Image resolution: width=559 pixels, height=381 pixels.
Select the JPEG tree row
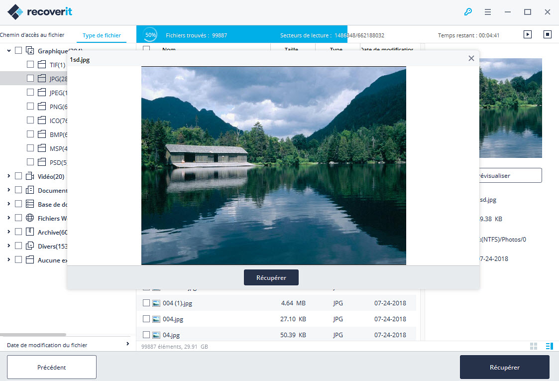tap(33, 93)
